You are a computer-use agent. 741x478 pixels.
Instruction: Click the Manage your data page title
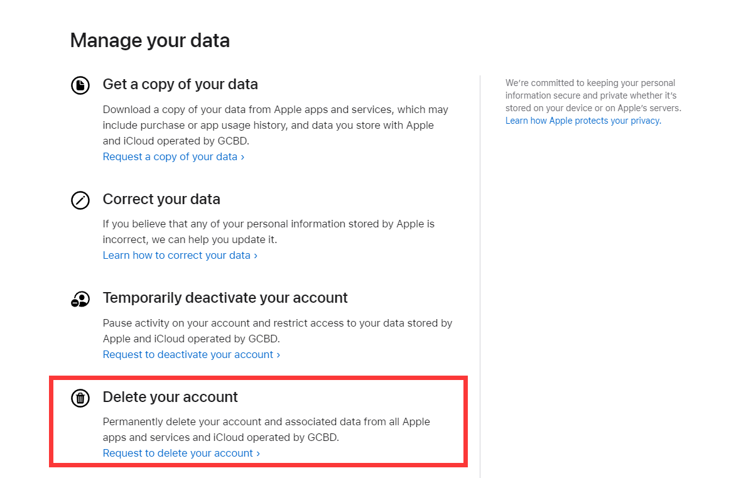pyautogui.click(x=149, y=41)
